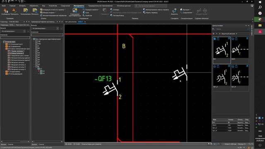Collapse the project root node in pages tree
The height and width of the screenshot is (149, 265).
tap(2, 42)
